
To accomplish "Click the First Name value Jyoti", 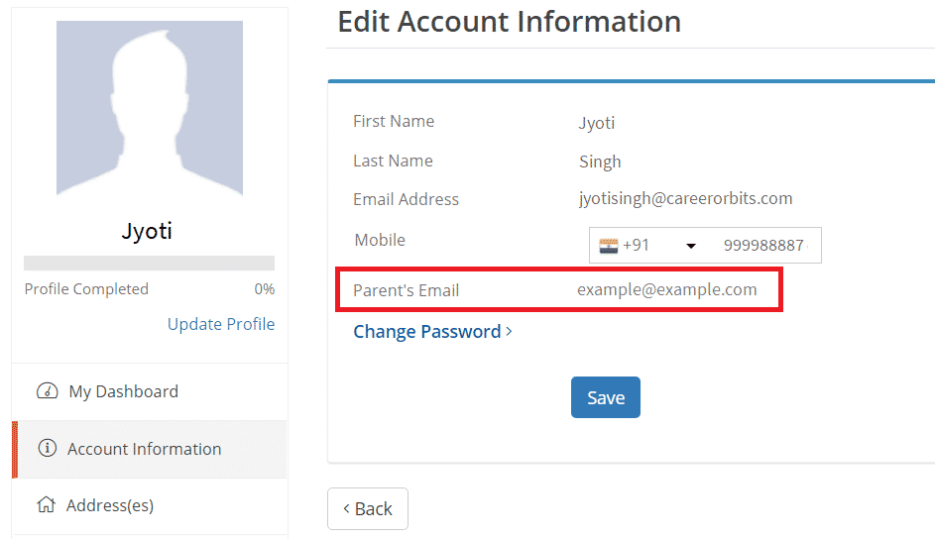I will click(596, 123).
